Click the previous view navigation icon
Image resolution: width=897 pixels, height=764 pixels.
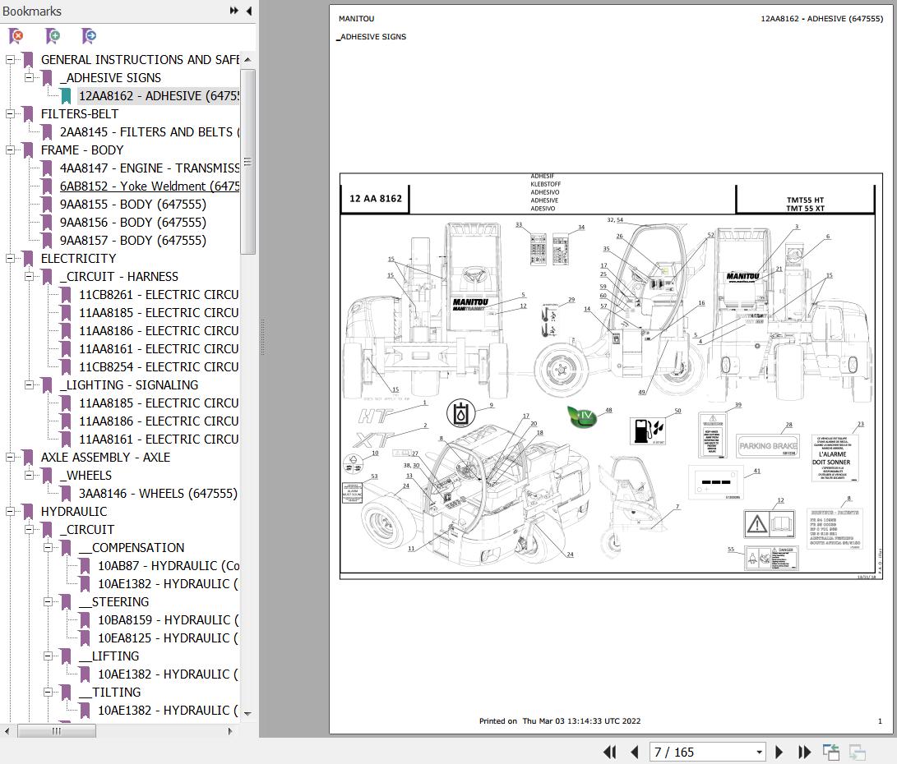pos(831,752)
